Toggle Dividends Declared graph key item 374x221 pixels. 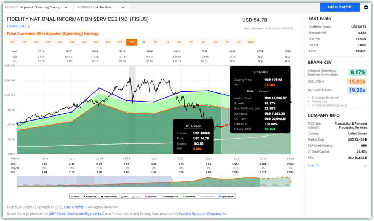point(323,98)
